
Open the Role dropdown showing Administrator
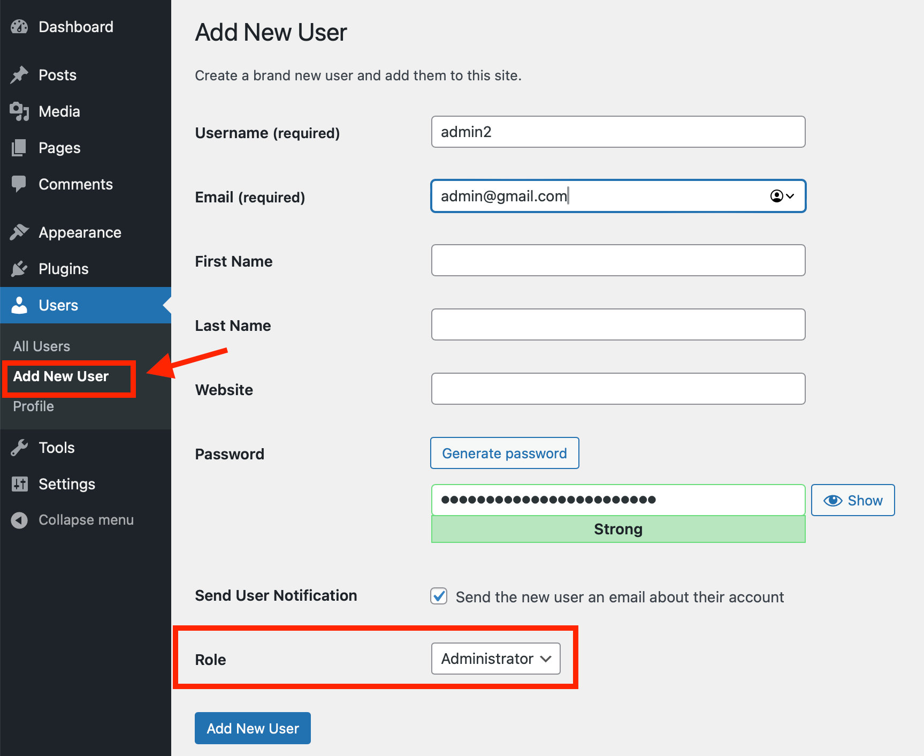click(495, 659)
